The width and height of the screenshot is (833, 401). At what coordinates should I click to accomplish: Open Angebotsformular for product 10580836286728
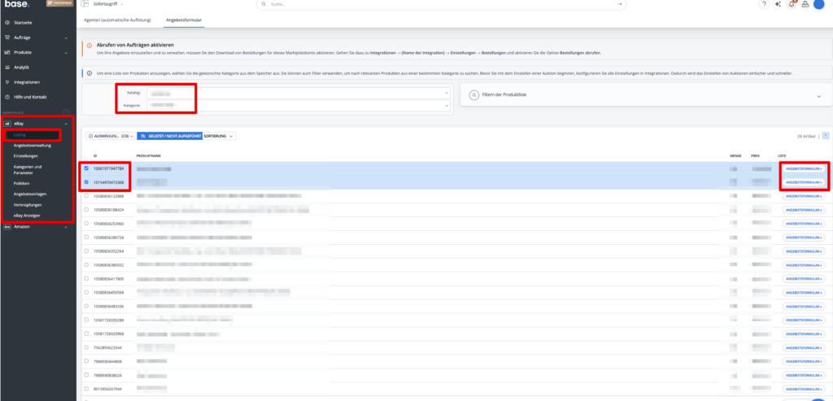point(804,238)
